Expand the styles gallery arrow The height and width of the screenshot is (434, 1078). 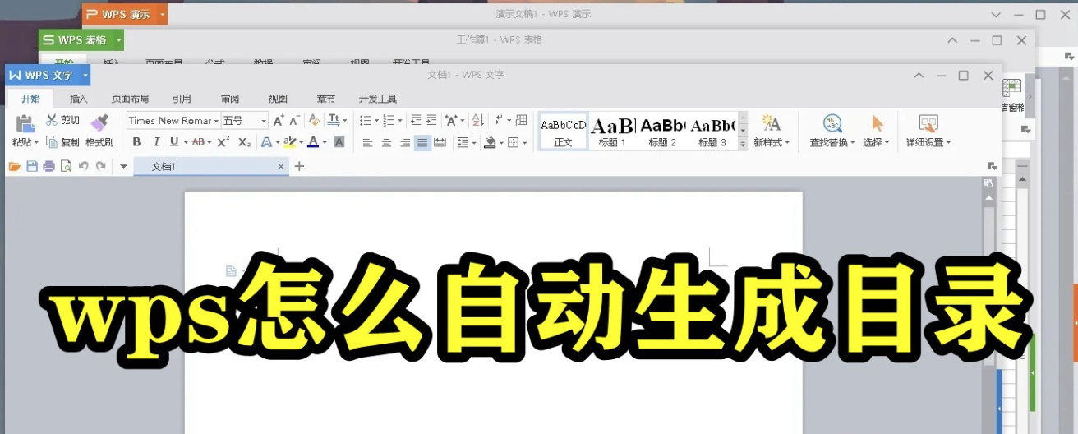pos(743,143)
